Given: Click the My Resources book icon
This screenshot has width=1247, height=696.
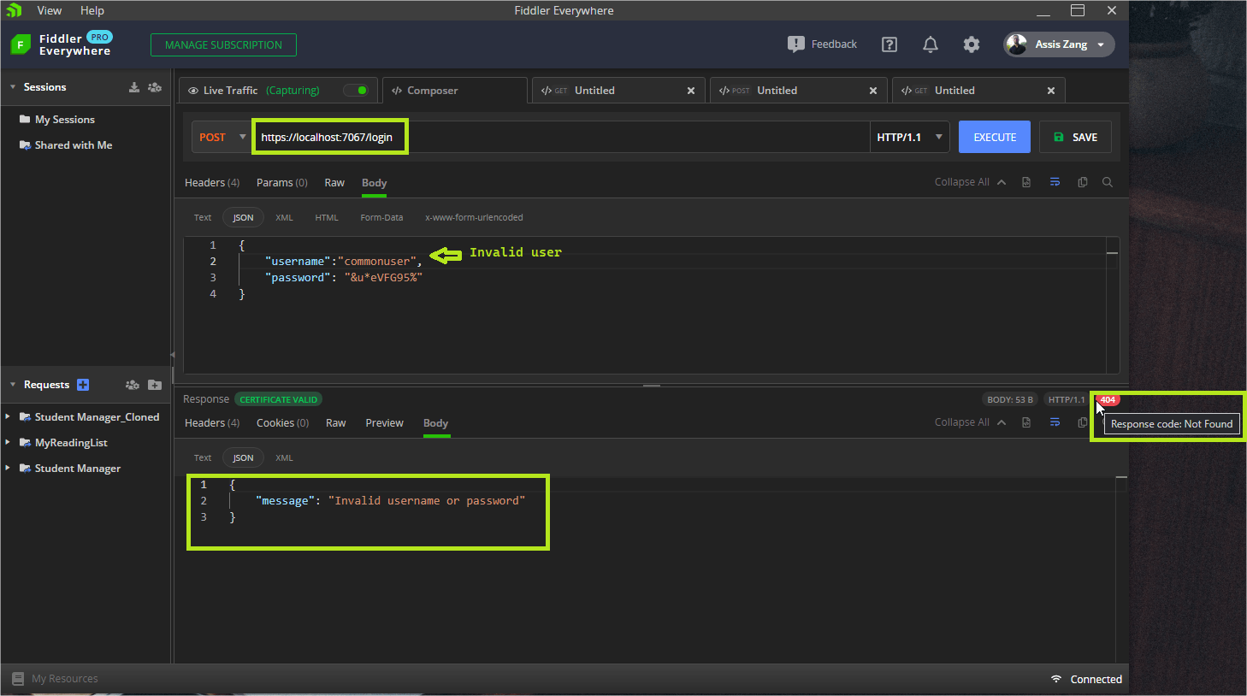Looking at the screenshot, I should coord(18,679).
